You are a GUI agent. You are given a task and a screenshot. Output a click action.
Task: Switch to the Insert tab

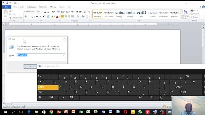(x=22, y=7)
